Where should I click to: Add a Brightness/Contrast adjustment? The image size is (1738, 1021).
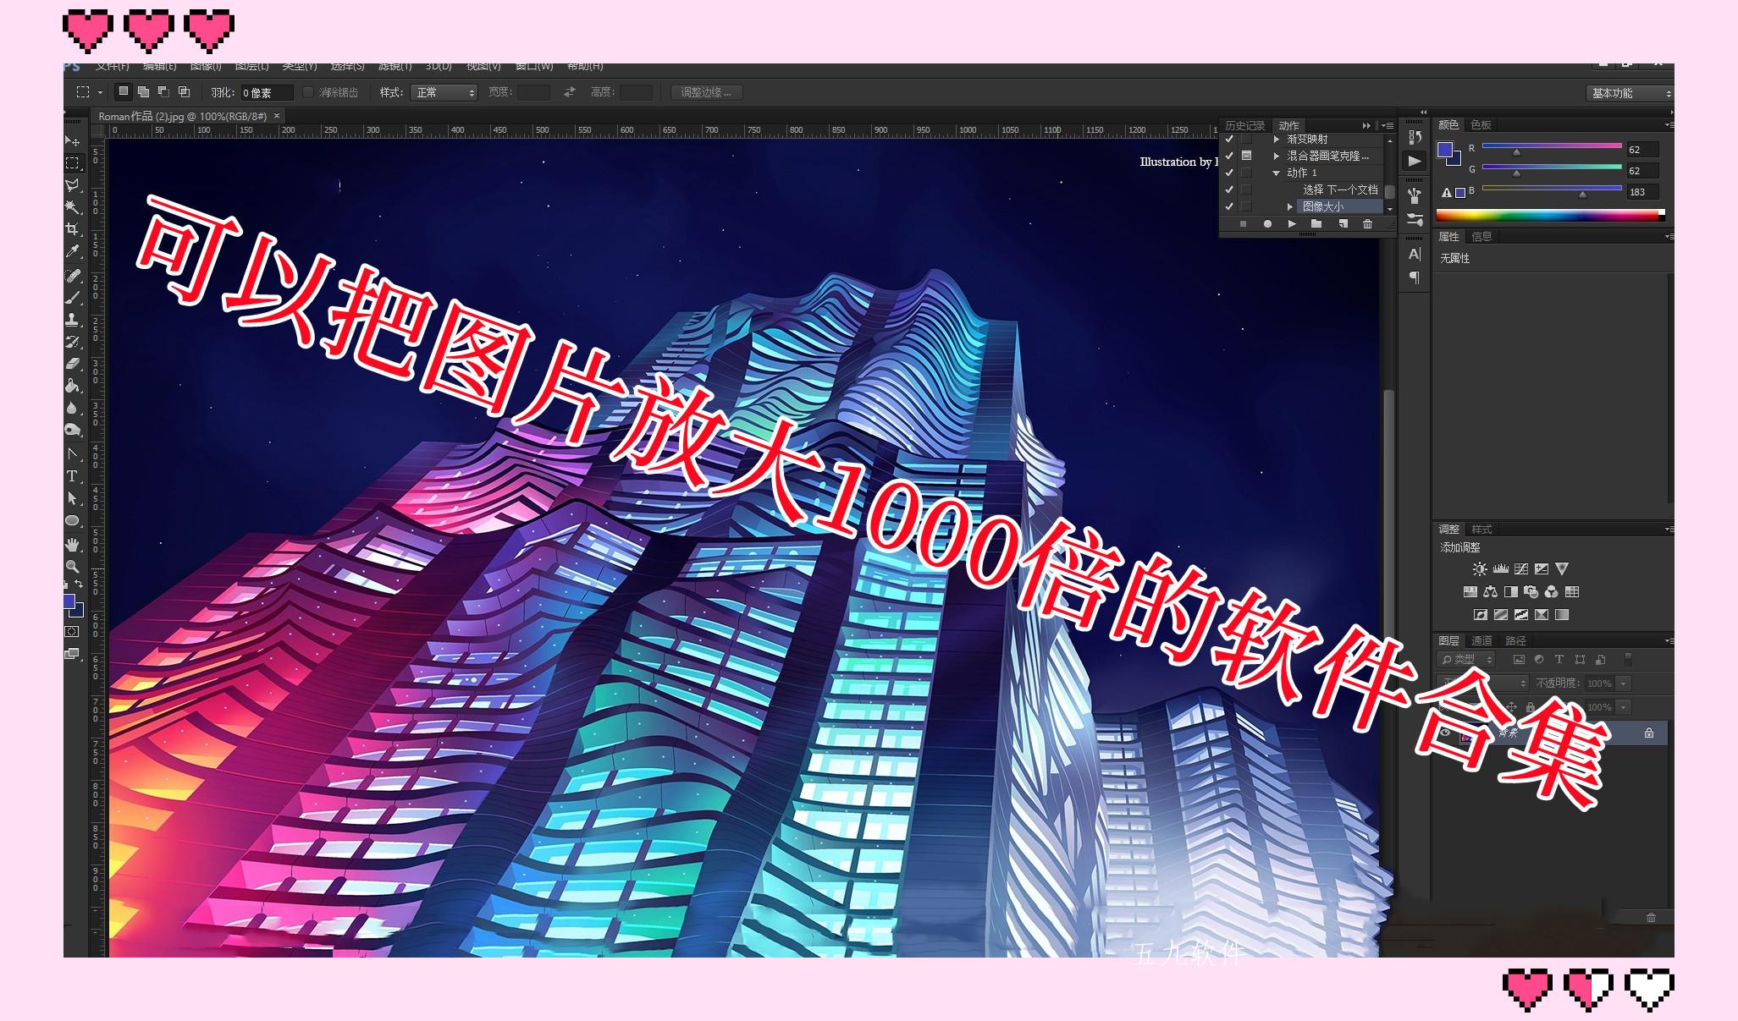coord(1480,569)
